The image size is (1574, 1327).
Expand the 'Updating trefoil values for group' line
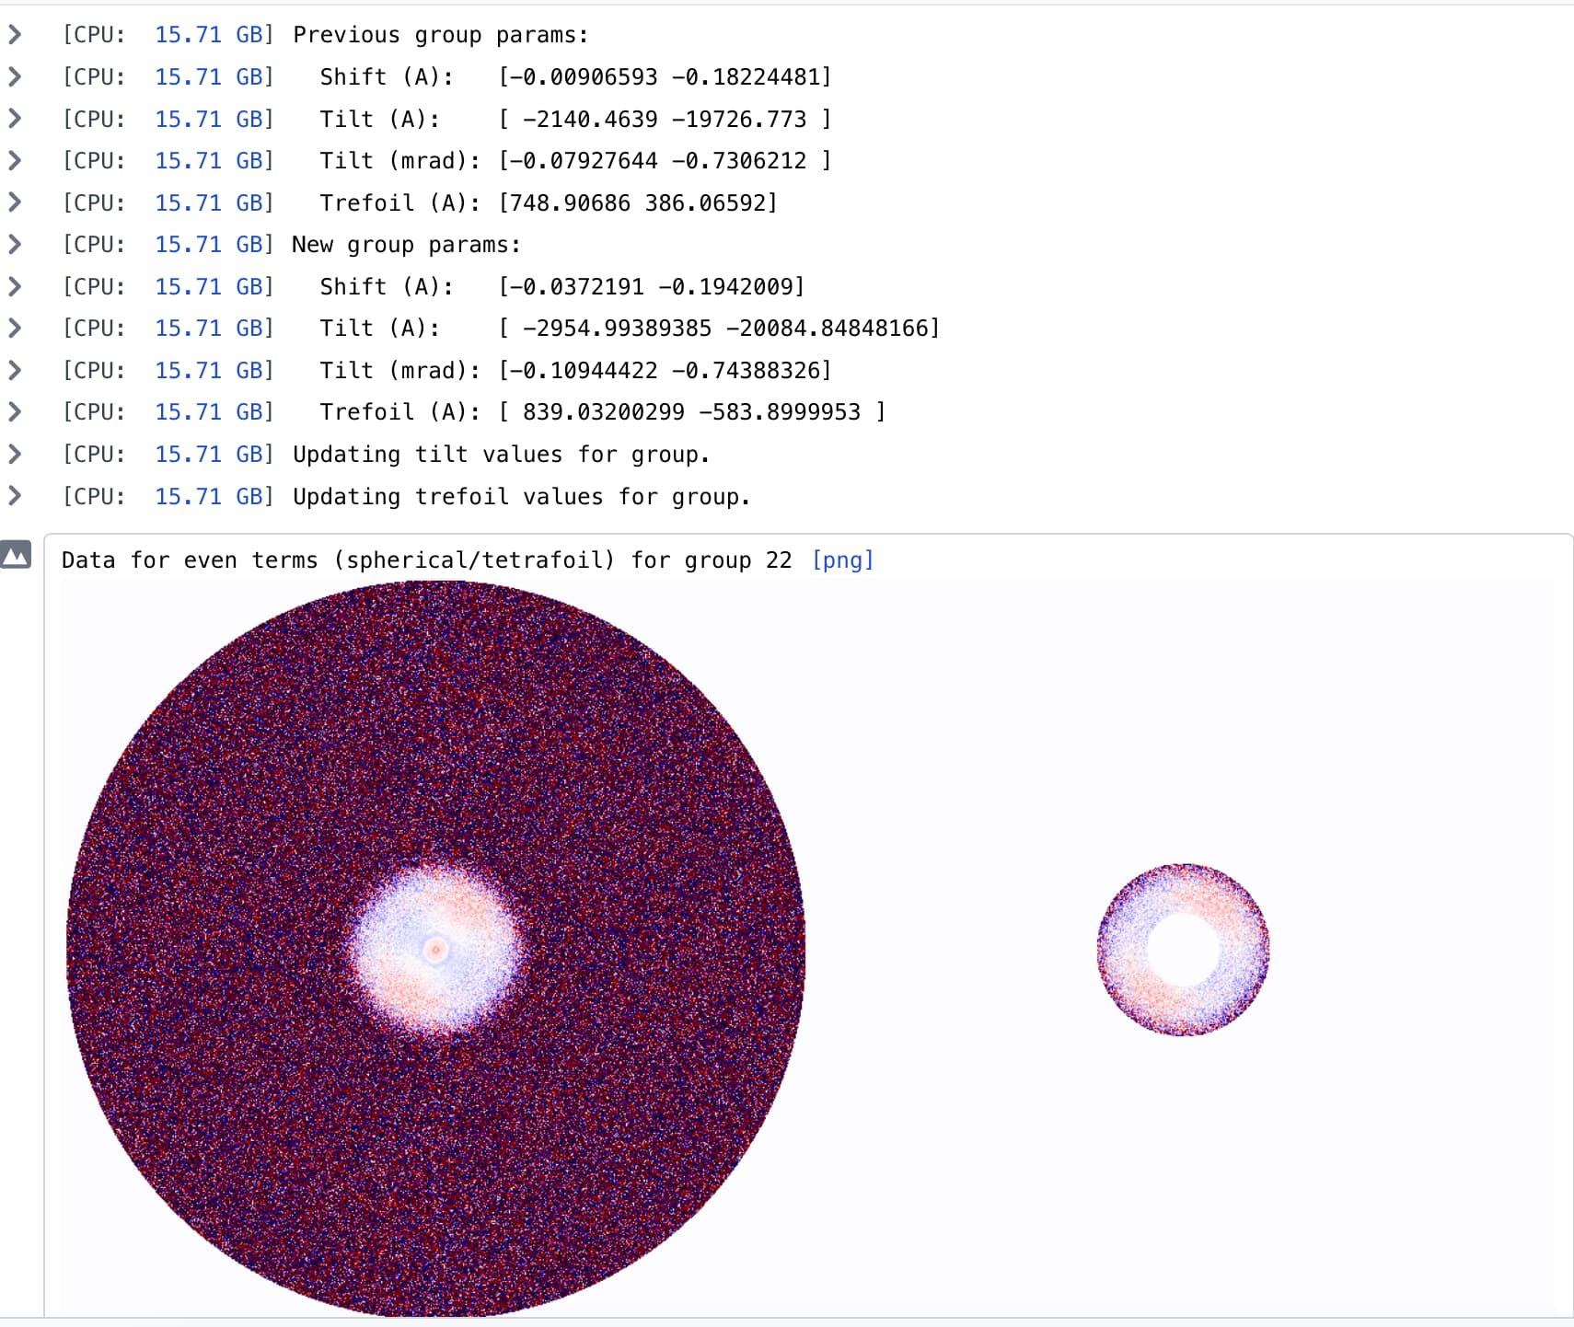coord(15,496)
